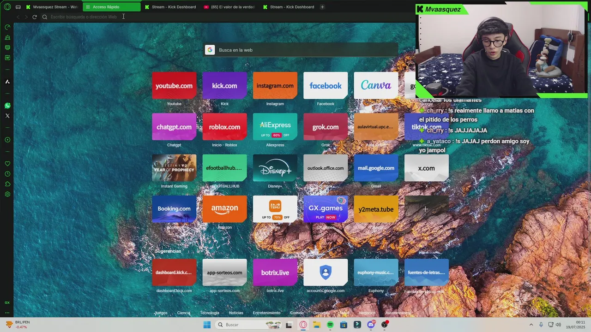Screen dimensions: 591x332
Task: Add a new speed dial site tile
Action: pos(426,209)
